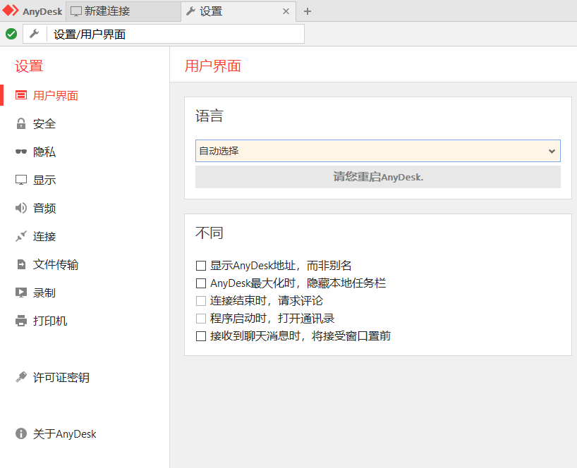Enable 接收到聊天消息时，将接受窗口置前 checkbox
This screenshot has width=577, height=468.
point(201,336)
